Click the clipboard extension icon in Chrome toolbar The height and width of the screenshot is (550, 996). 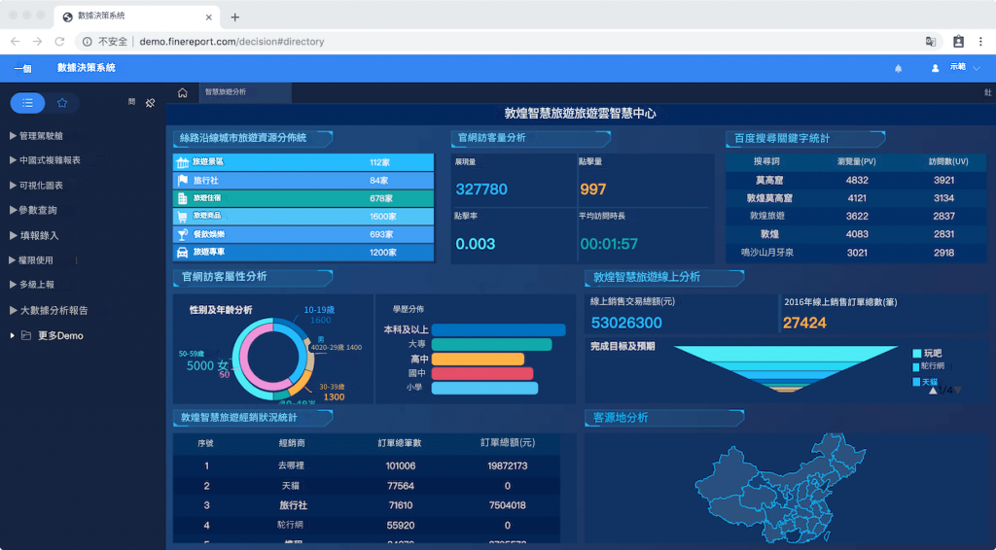click(x=958, y=42)
